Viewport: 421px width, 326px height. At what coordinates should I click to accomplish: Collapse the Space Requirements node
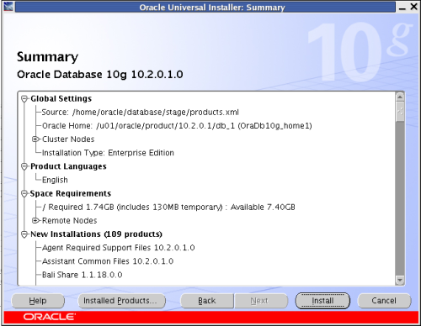coord(24,193)
